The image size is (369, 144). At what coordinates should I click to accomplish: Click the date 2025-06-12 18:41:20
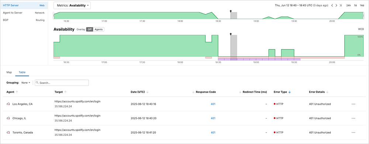(143, 133)
